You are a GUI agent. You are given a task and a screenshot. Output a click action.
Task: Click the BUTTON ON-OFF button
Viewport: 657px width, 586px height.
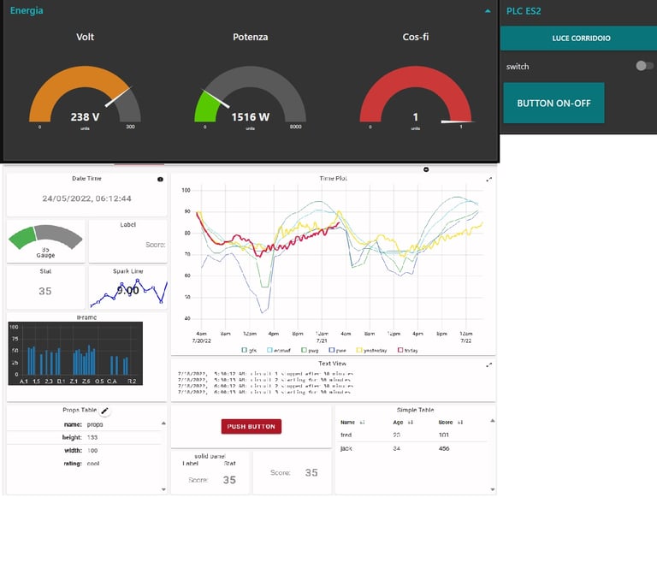(x=553, y=103)
